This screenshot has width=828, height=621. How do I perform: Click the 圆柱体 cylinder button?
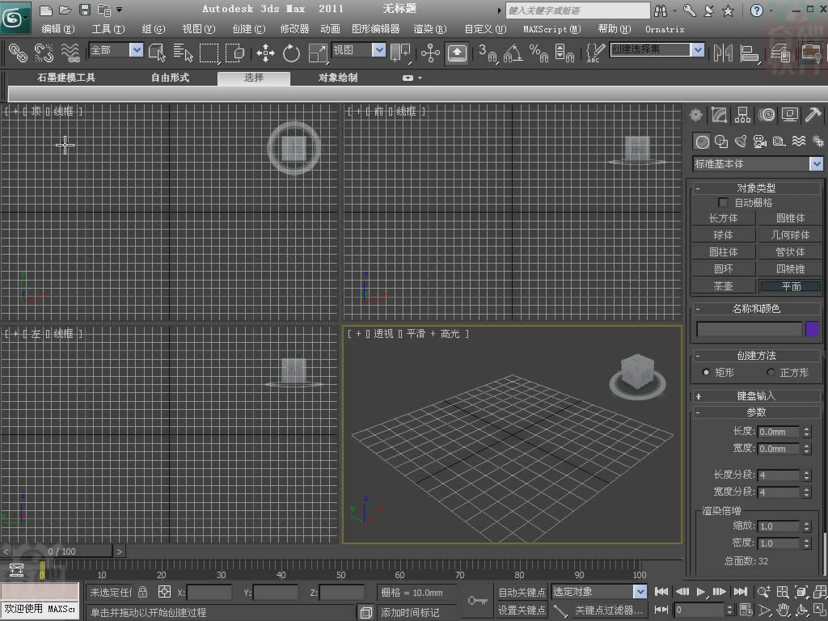[x=724, y=252]
